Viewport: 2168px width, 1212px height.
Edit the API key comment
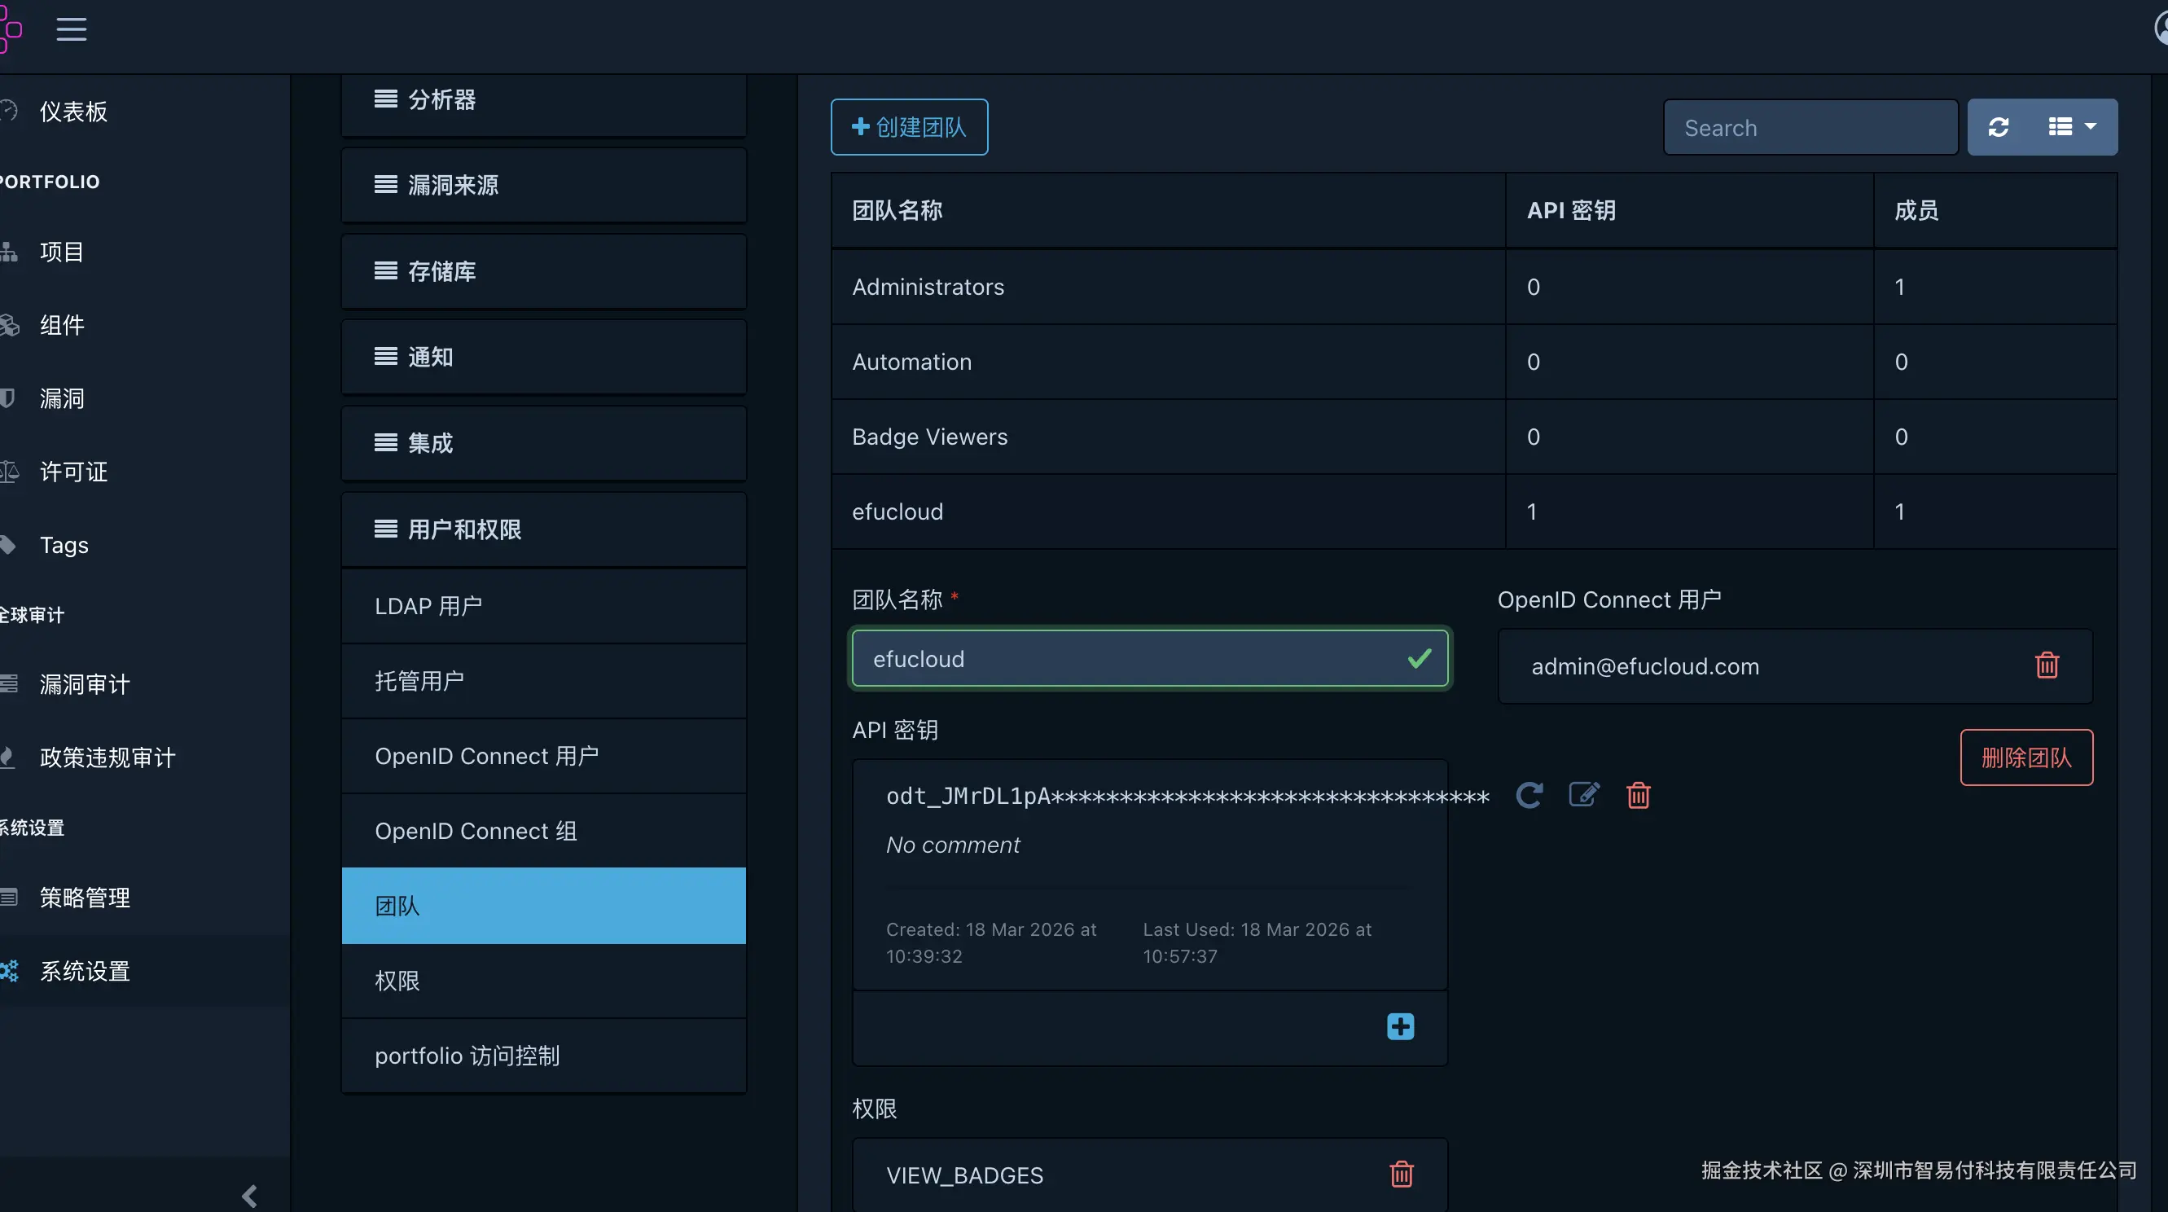1584,795
